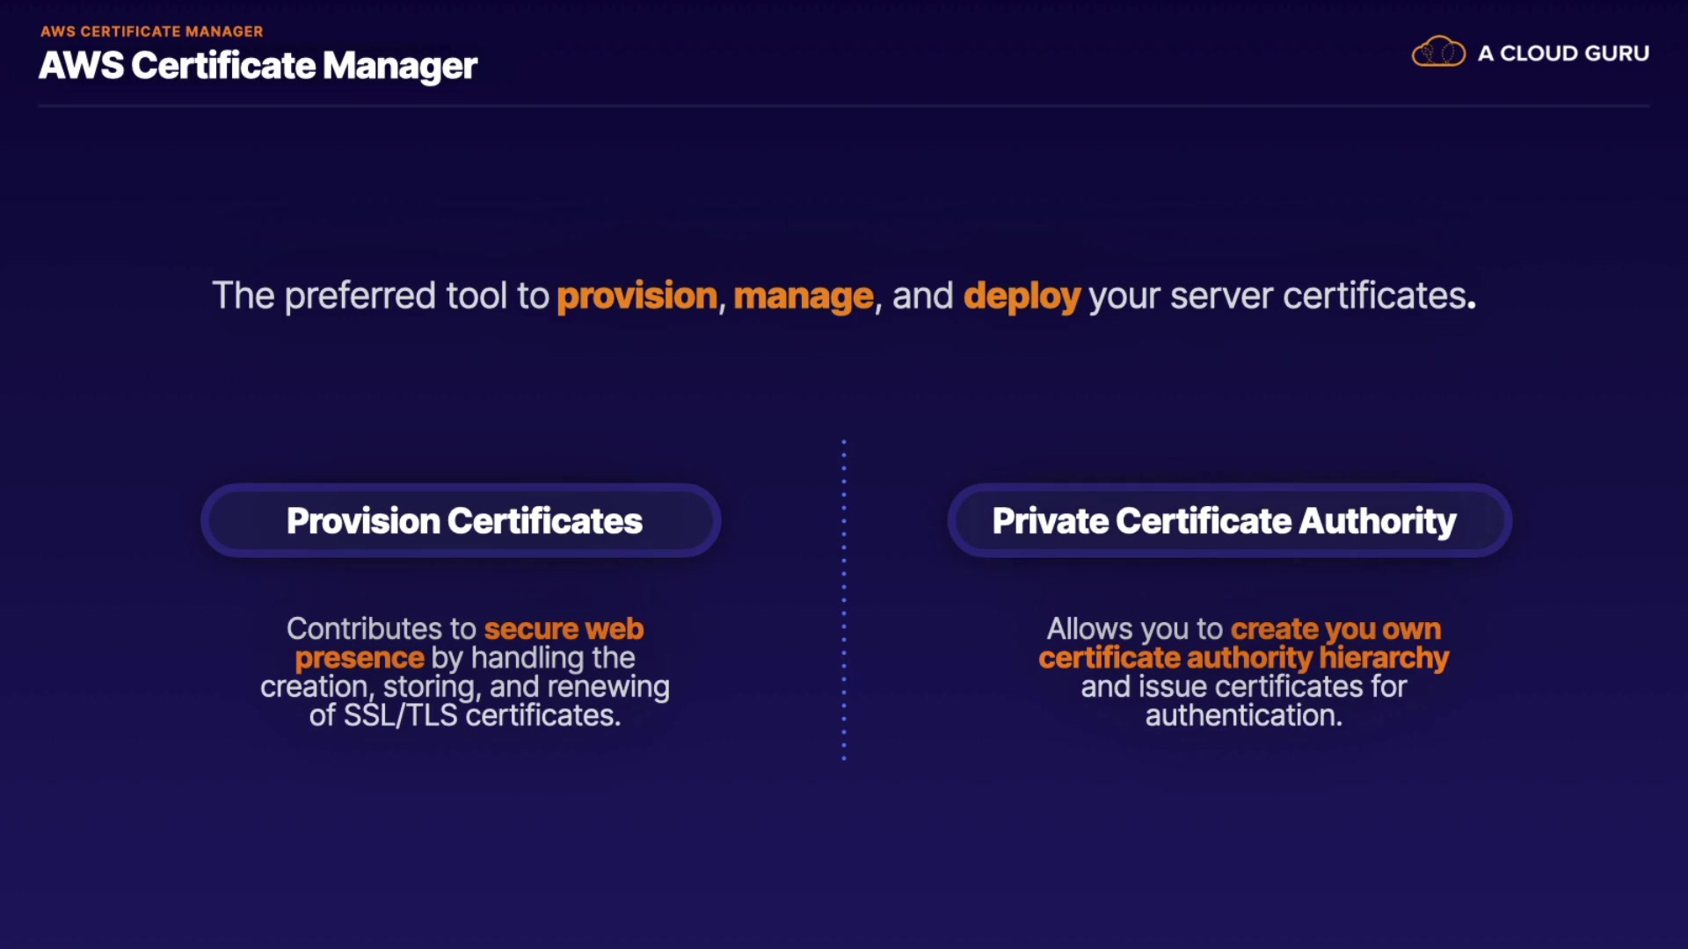1688x949 pixels.
Task: Click the A CLOUD GURU brand text
Action: pyautogui.click(x=1563, y=54)
